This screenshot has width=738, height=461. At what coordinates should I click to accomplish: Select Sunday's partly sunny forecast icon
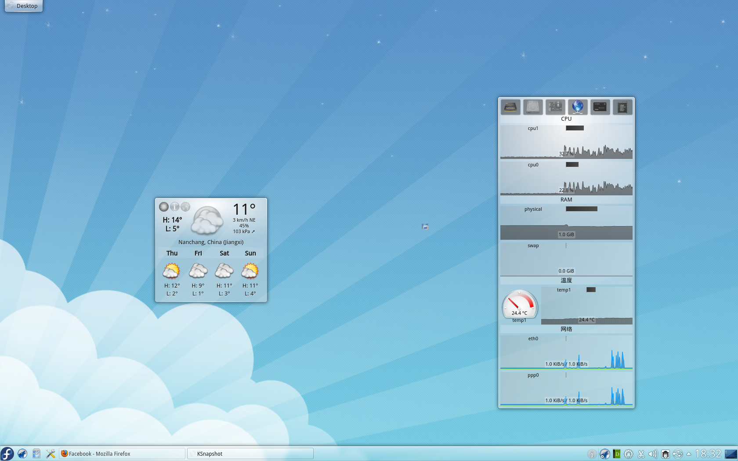click(250, 271)
